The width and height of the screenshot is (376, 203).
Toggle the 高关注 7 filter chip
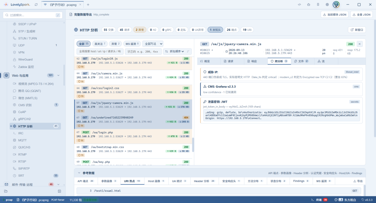click(100, 44)
